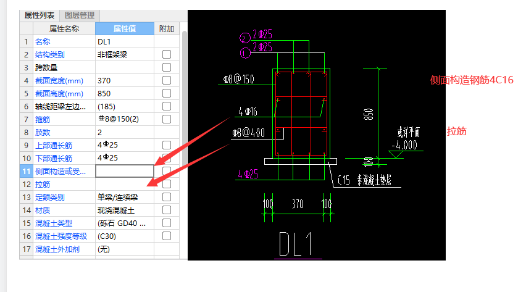Check the 箍筋 附加 checkbox
This screenshot has width=526, height=292.
[x=167, y=119]
